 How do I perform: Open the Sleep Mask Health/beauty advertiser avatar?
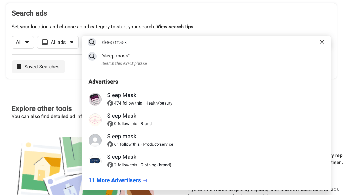point(95,99)
